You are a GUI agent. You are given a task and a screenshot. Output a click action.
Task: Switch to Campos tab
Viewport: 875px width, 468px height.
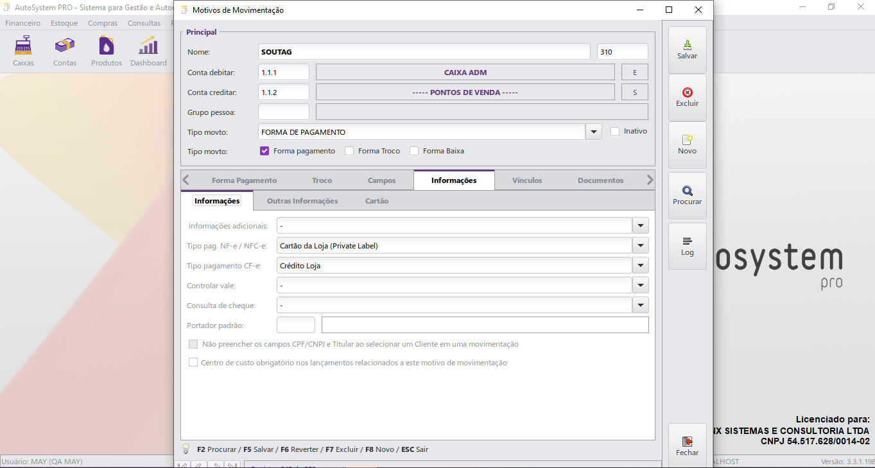pyautogui.click(x=381, y=180)
